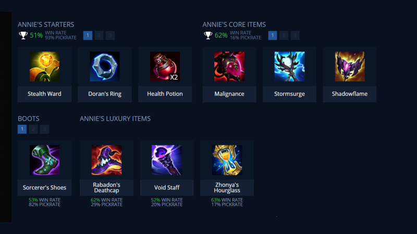Screen dimensions: 417x234
Task: Open Zhonya's Hourglass item icon
Action: 227,160
